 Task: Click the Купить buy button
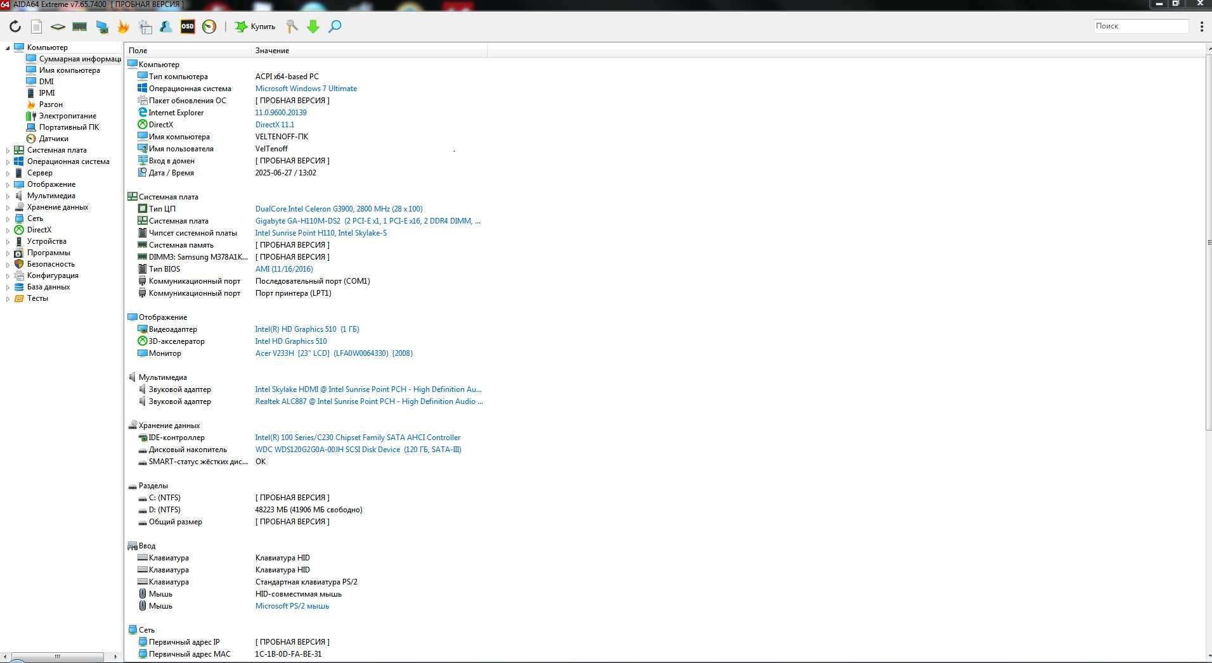(255, 27)
